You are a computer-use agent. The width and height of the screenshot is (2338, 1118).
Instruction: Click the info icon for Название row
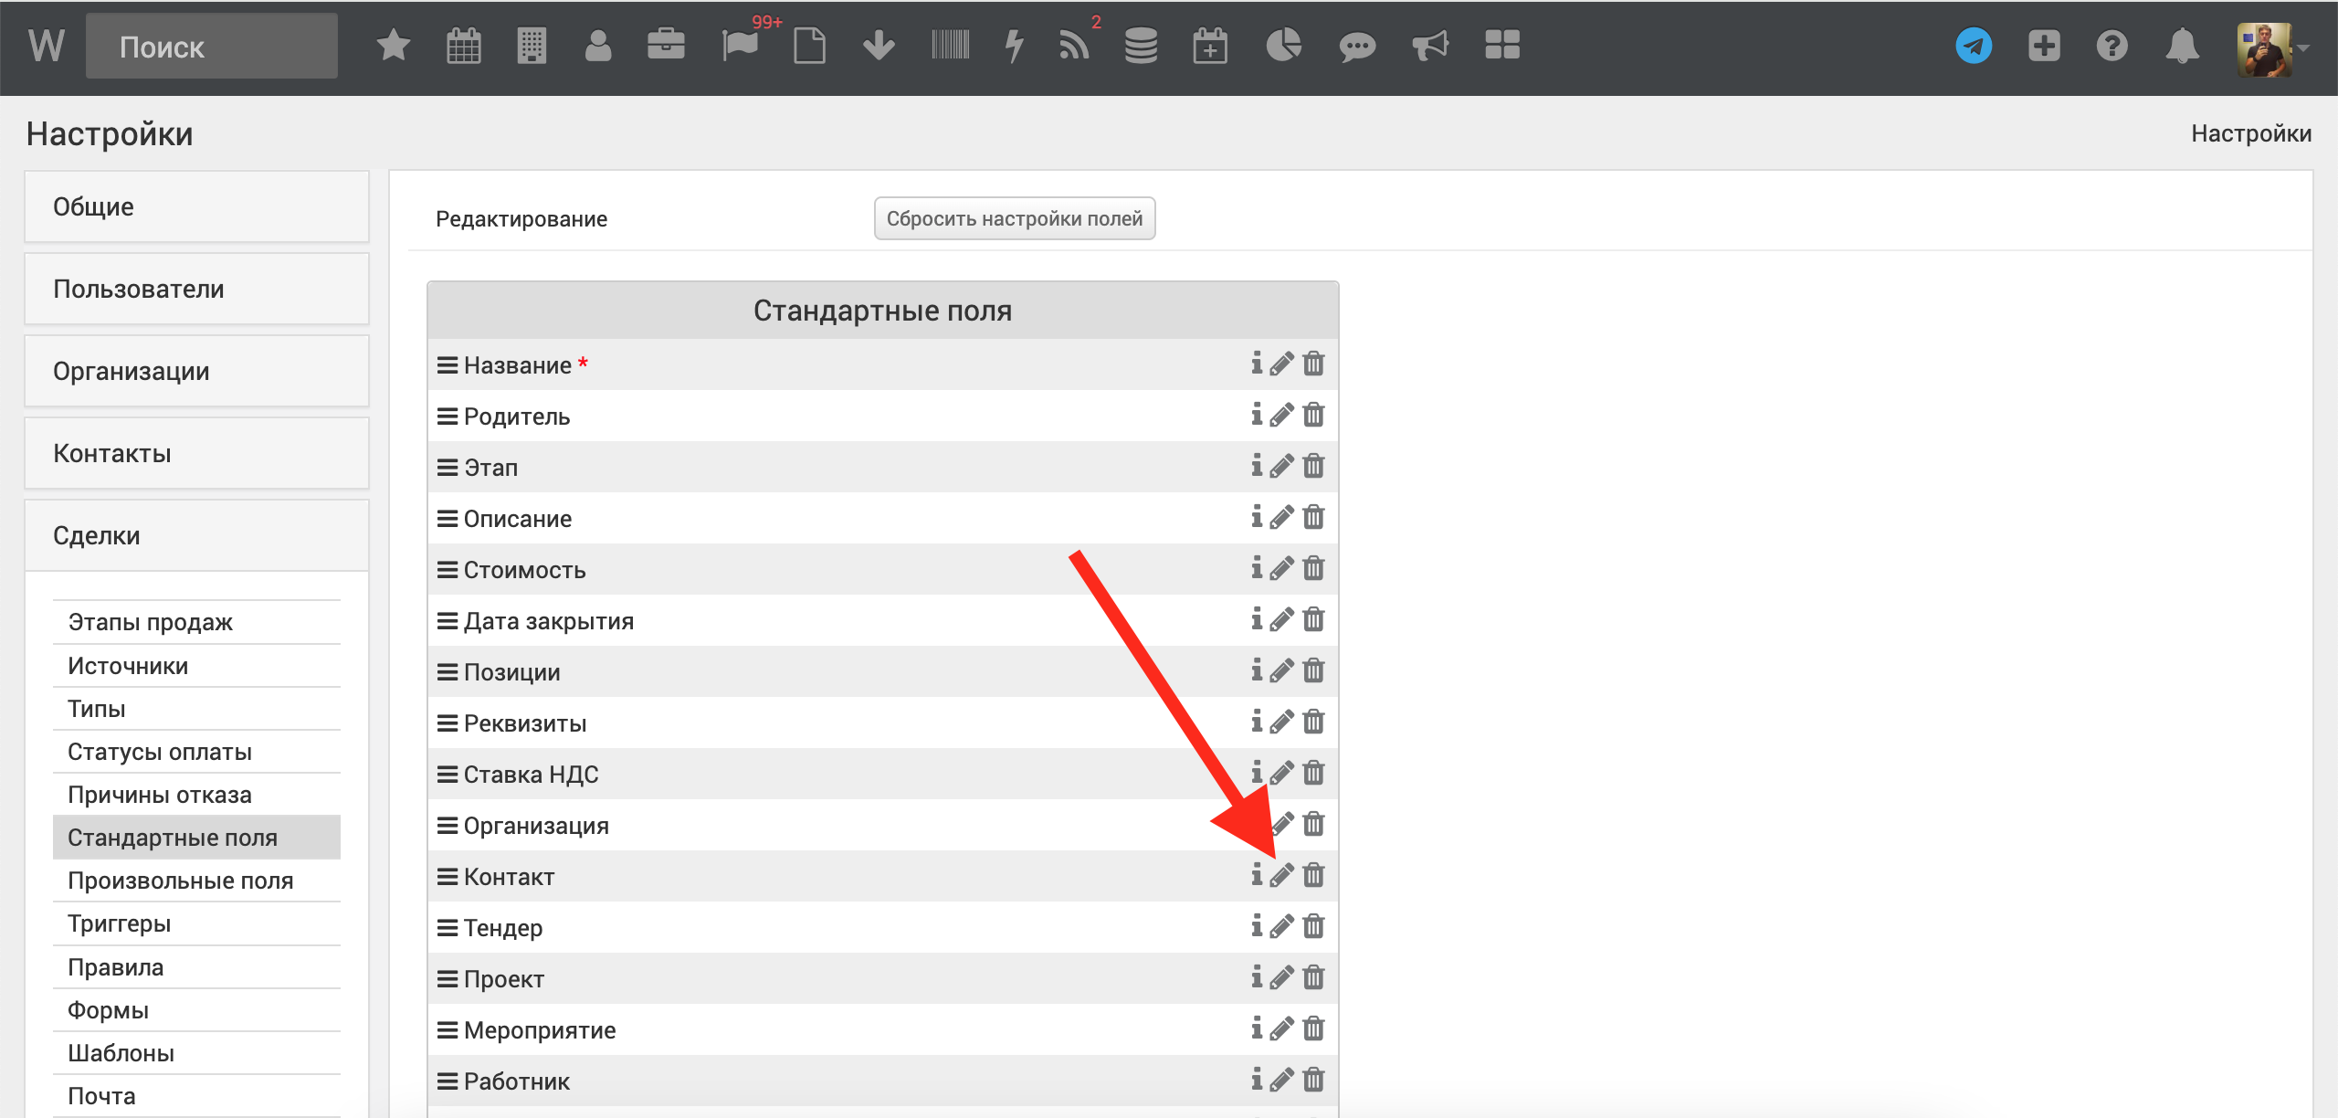(1257, 364)
